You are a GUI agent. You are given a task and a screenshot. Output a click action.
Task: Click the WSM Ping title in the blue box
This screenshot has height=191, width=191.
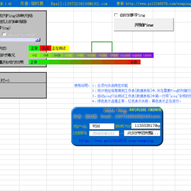click(x=115, y=111)
